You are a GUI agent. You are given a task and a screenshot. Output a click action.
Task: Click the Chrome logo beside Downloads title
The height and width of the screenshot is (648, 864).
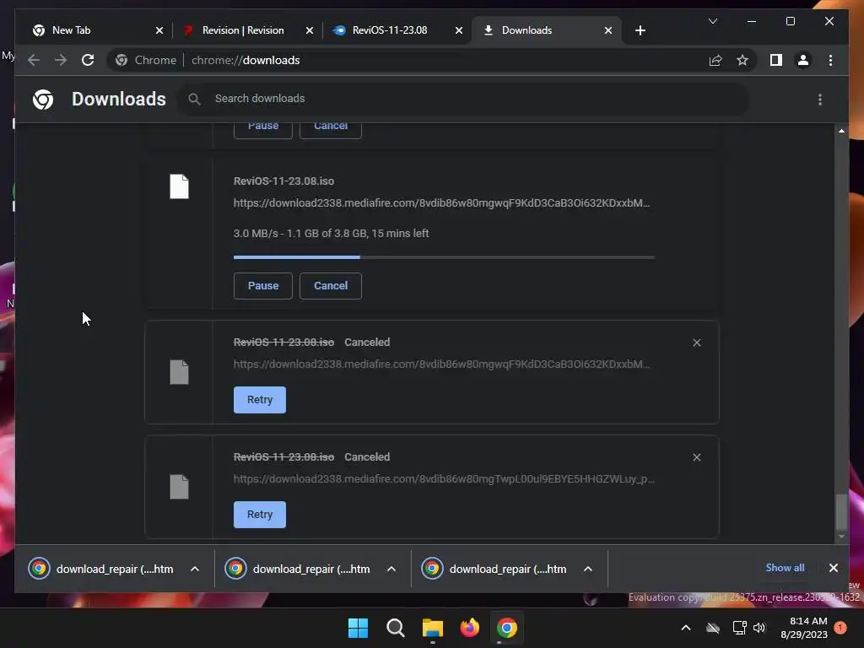(43, 100)
